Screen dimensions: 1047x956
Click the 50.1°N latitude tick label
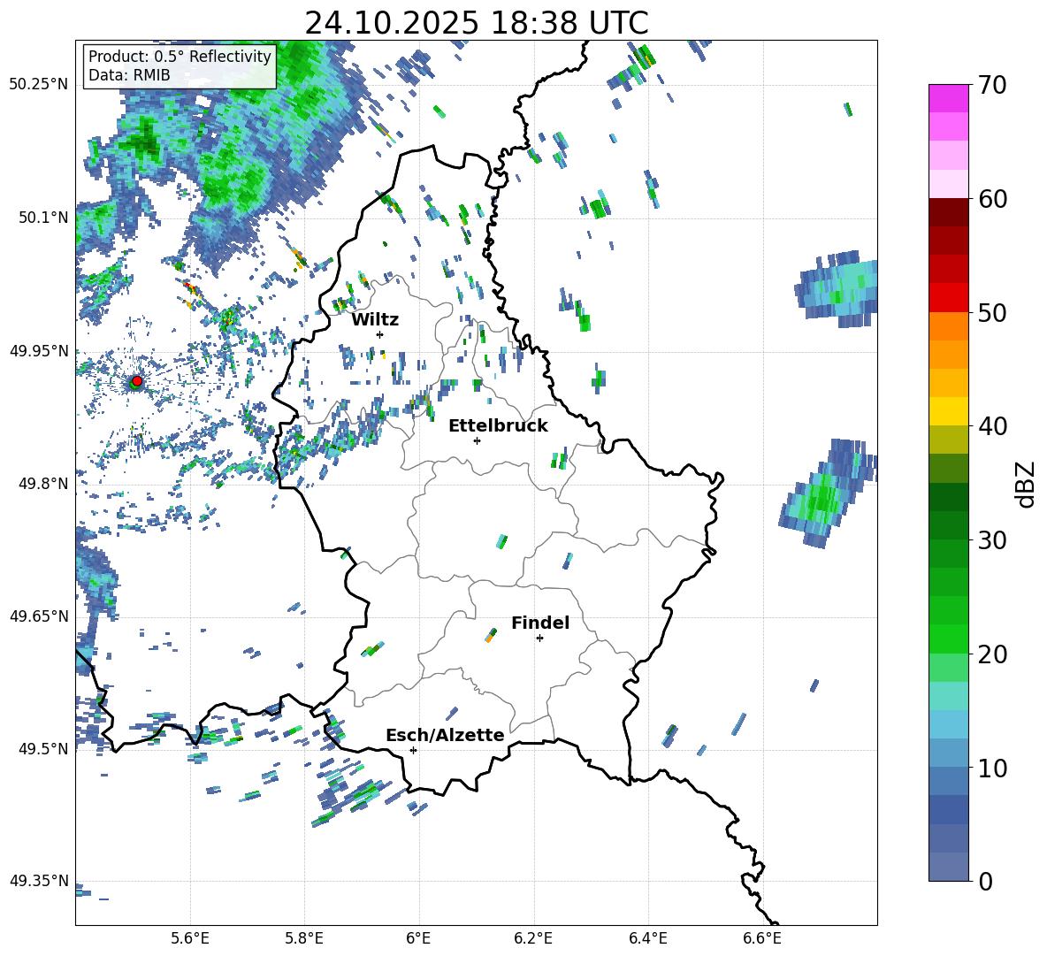point(42,218)
